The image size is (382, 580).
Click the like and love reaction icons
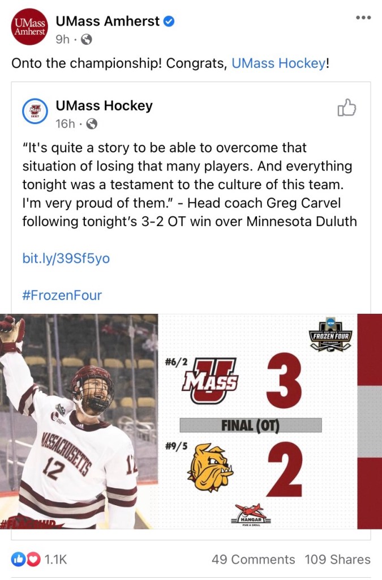click(26, 560)
